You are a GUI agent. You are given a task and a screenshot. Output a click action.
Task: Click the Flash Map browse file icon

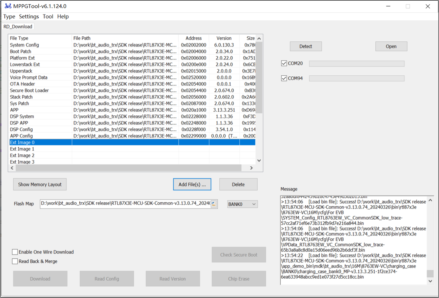[x=214, y=204]
